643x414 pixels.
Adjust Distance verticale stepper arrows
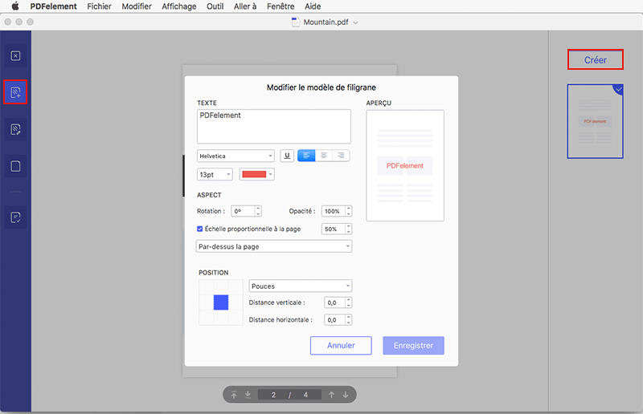pos(349,302)
